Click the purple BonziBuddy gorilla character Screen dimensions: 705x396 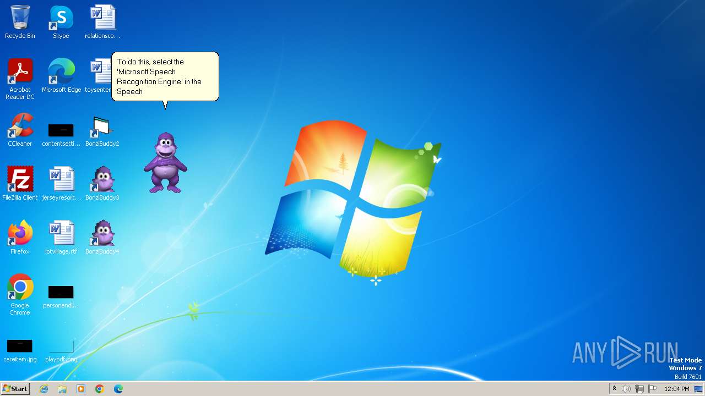[x=165, y=163]
